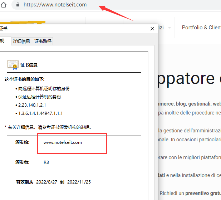221x200 pixels.
Task: Close the certificate dialog
Action: pos(152,29)
